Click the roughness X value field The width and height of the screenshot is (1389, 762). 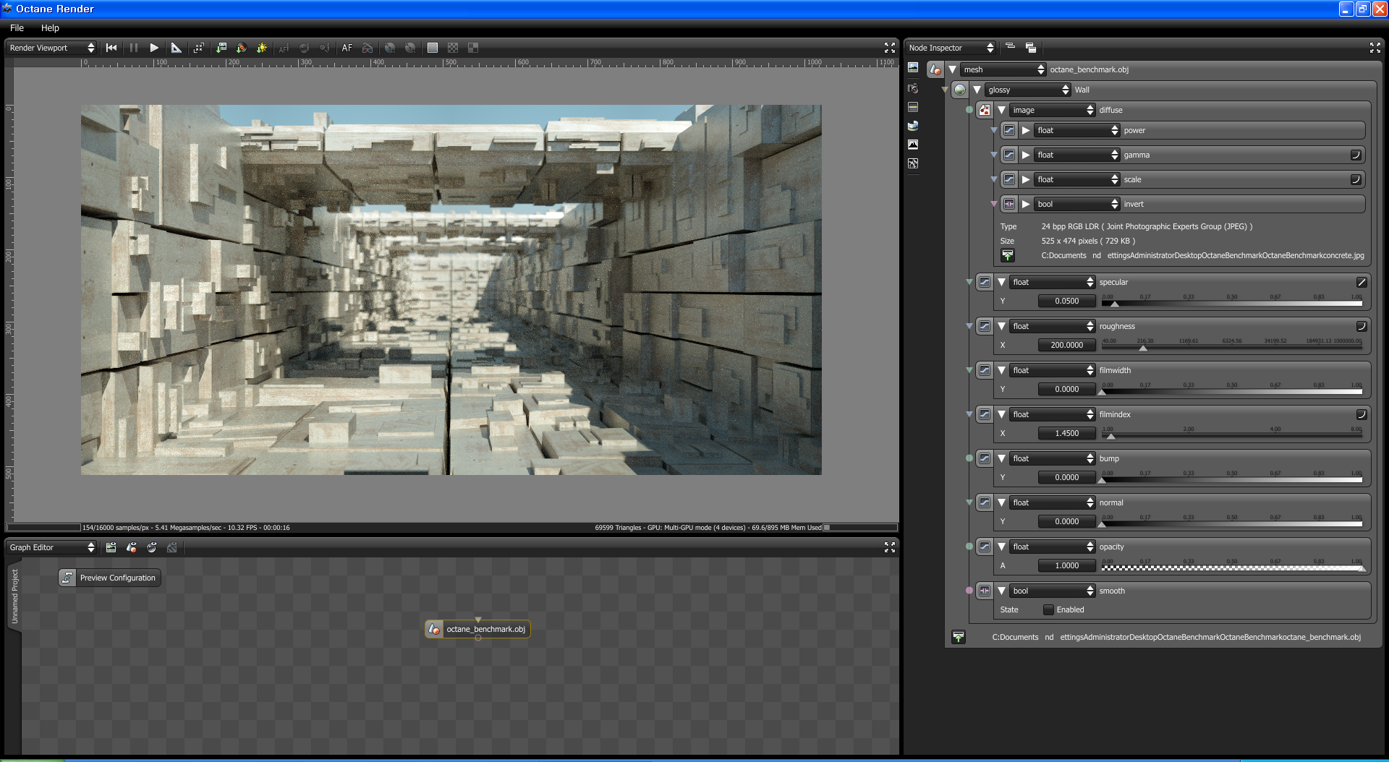1066,345
